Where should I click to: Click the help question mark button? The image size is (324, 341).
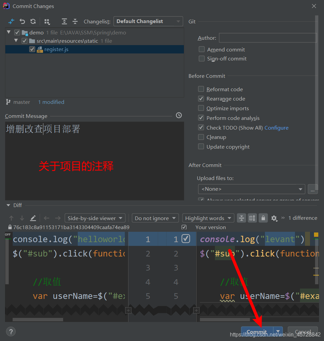coord(11,332)
